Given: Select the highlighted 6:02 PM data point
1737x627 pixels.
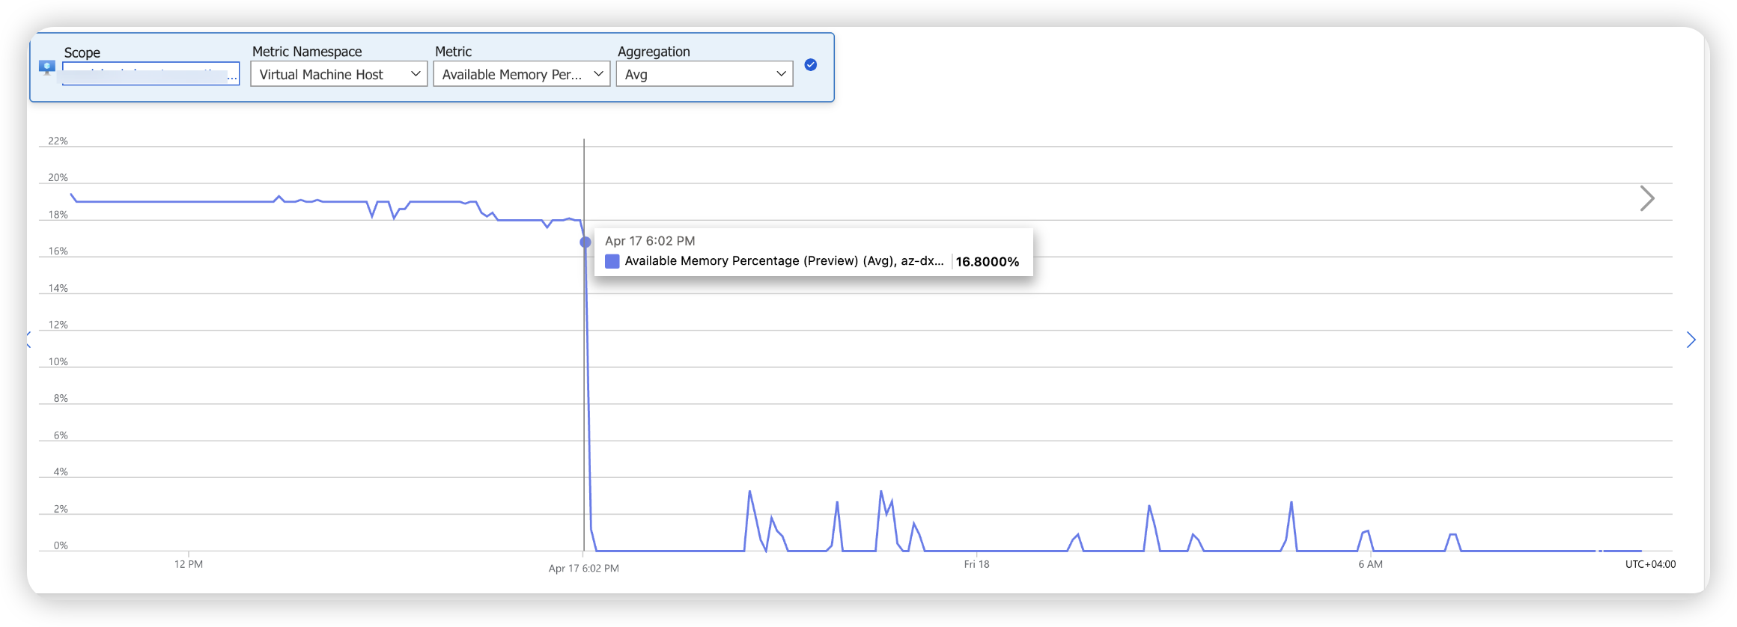Looking at the screenshot, I should pos(585,242).
